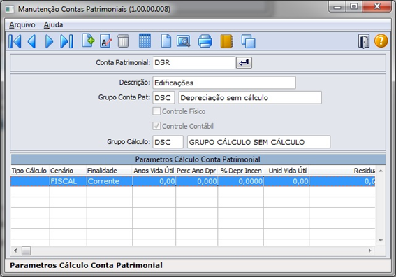The height and width of the screenshot is (277, 396).
Task: Click the Parametros Cálculo Conta Patrimonial grid title
Action: [x=198, y=159]
